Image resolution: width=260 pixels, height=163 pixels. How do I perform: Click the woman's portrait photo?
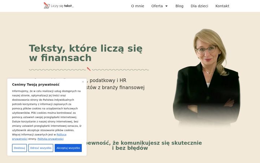[x=207, y=78]
